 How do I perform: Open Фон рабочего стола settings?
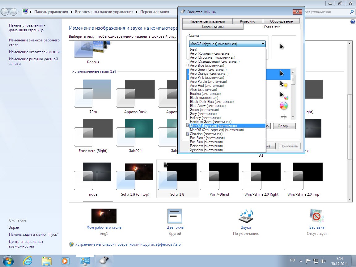(x=104, y=227)
